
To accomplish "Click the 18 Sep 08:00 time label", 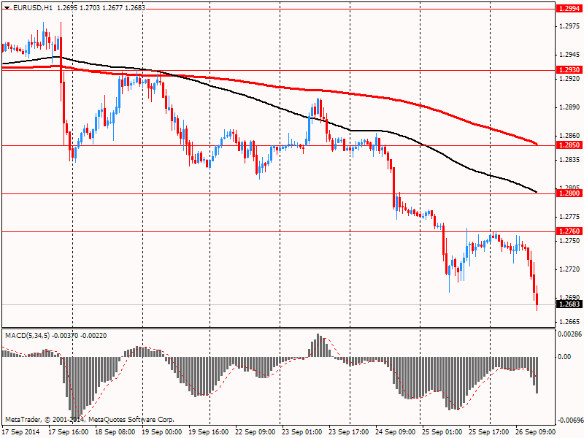I will click(115, 432).
